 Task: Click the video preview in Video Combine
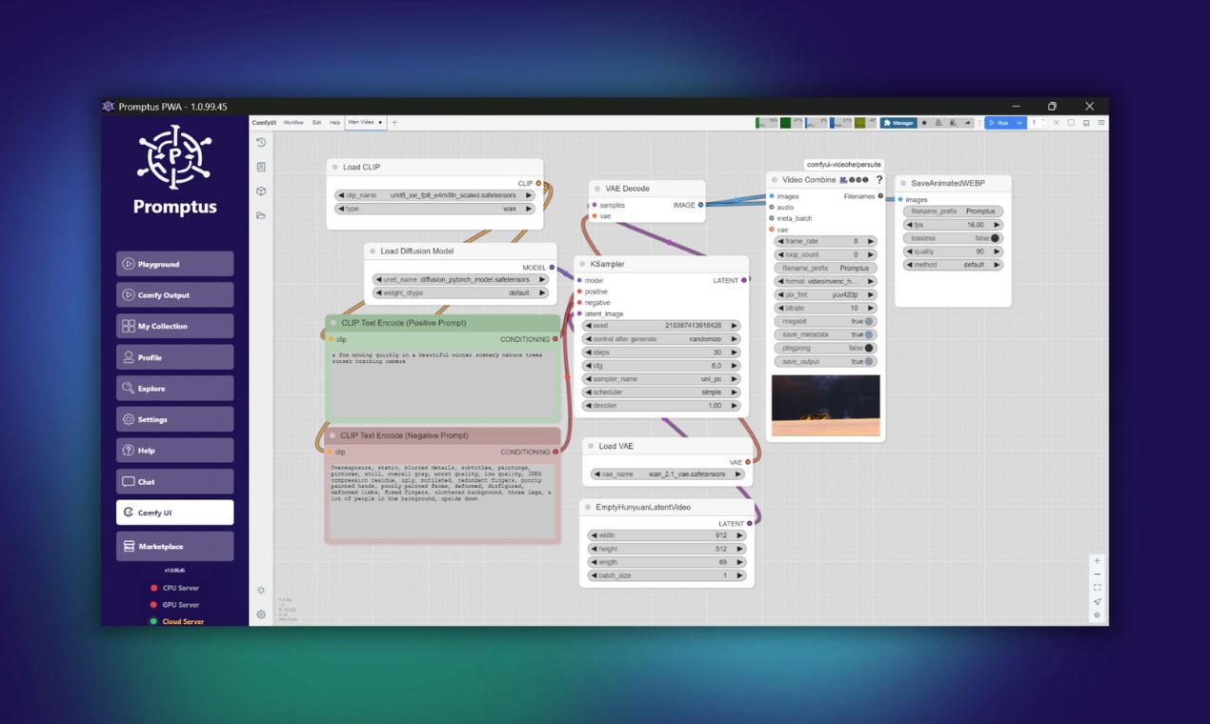825,405
